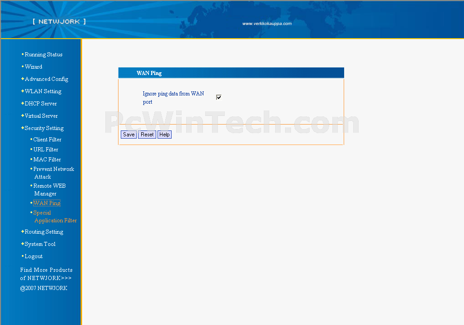
Task: Select the WAN Ping menu item
Action: coord(47,203)
